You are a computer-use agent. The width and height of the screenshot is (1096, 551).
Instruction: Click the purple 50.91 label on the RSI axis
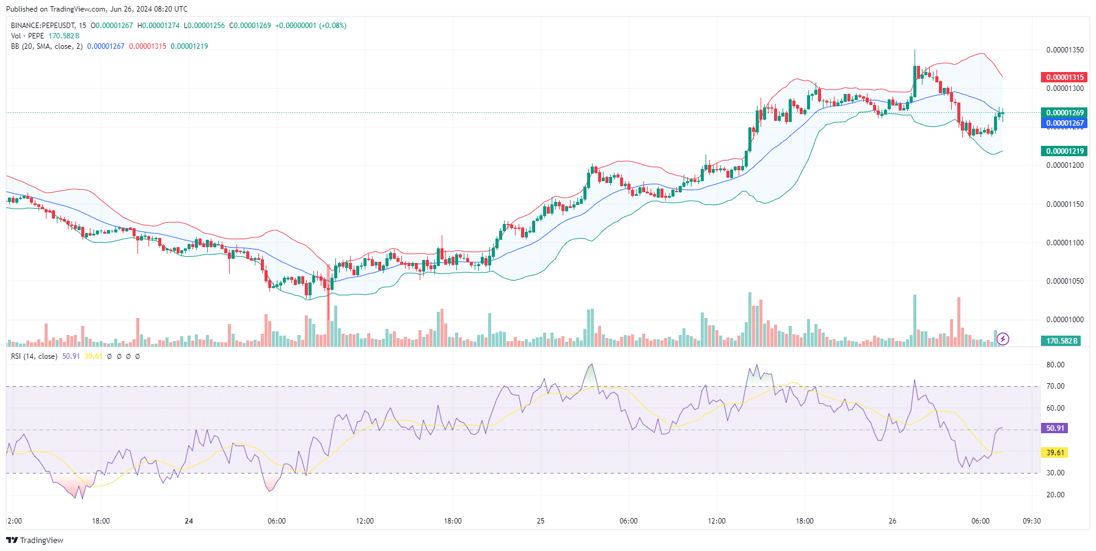(1054, 428)
